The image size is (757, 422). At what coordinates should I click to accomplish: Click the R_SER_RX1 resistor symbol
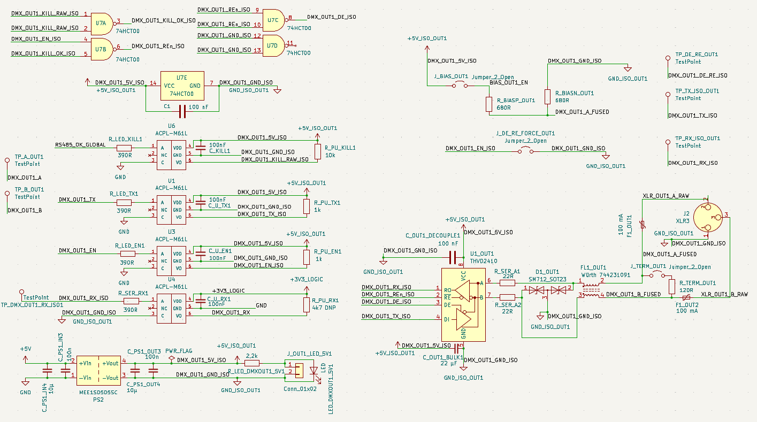(132, 301)
